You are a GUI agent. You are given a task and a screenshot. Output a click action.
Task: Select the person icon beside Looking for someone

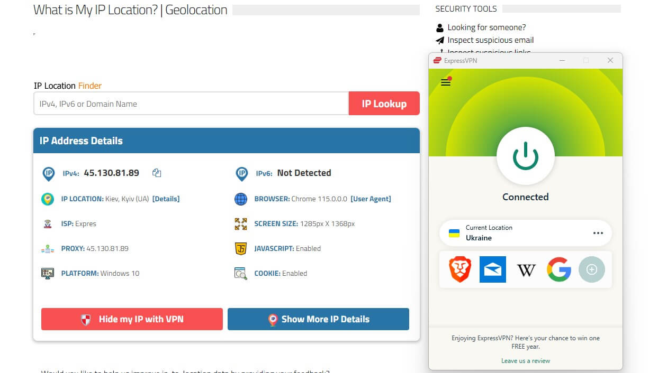coord(439,27)
